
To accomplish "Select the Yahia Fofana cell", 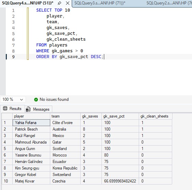I will coord(31,123).
